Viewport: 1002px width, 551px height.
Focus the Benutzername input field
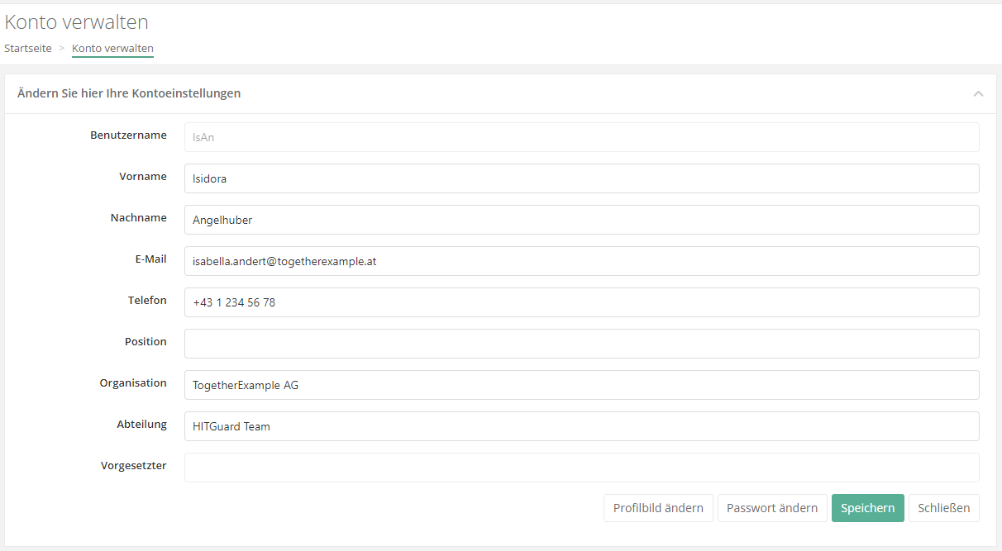pos(581,137)
